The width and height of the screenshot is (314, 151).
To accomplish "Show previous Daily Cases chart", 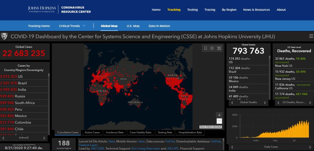I will click(x=232, y=147).
